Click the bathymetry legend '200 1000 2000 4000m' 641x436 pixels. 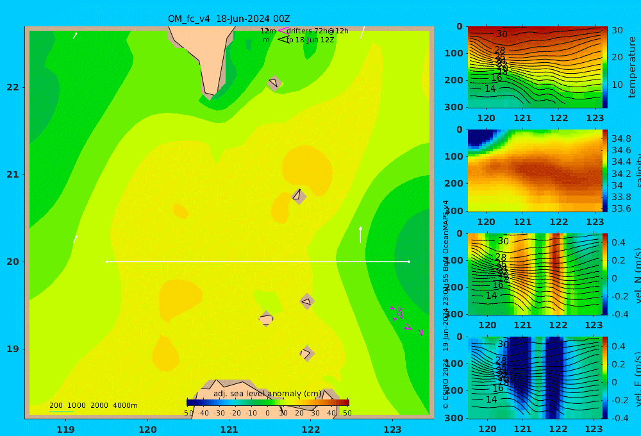(x=93, y=405)
